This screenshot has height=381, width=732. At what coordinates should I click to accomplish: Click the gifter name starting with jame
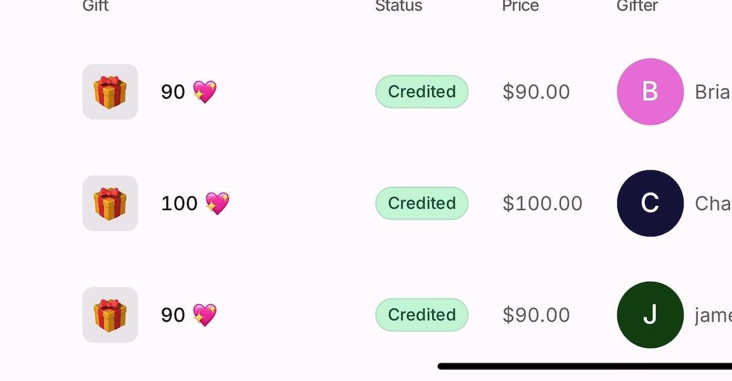(713, 315)
